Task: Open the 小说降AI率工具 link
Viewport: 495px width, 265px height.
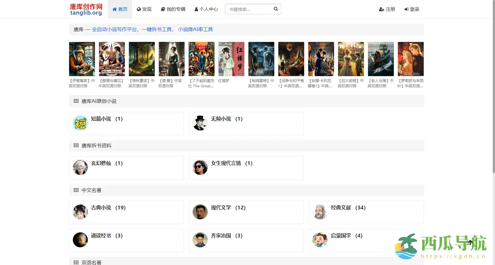Action: pos(196,30)
